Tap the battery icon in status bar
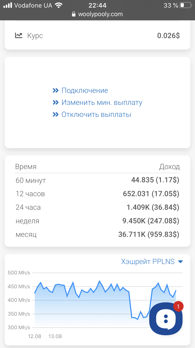The height and width of the screenshot is (348, 195). point(186,5)
